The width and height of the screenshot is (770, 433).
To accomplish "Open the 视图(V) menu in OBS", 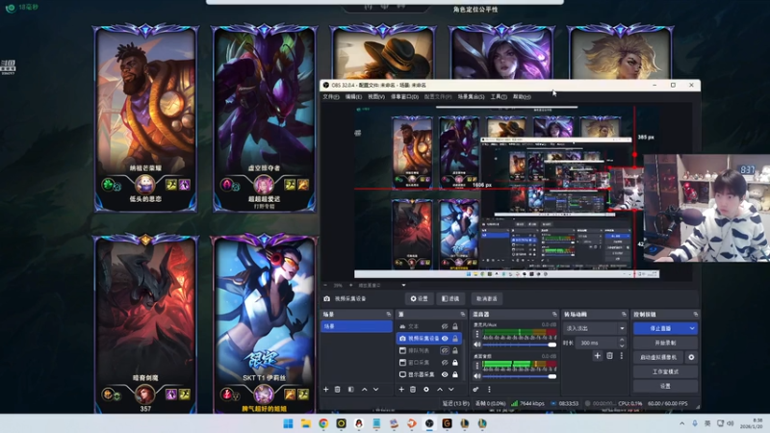I will (x=376, y=97).
